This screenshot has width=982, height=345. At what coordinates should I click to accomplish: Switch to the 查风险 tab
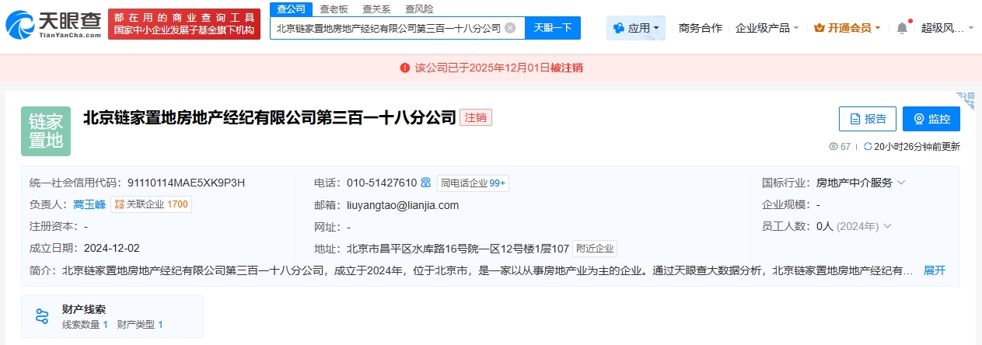(419, 9)
